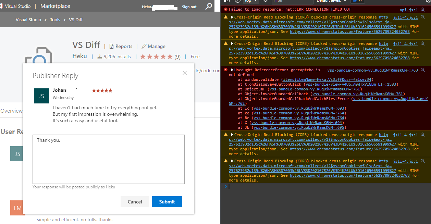Cancel the Publisher Reply dialog

(135, 202)
